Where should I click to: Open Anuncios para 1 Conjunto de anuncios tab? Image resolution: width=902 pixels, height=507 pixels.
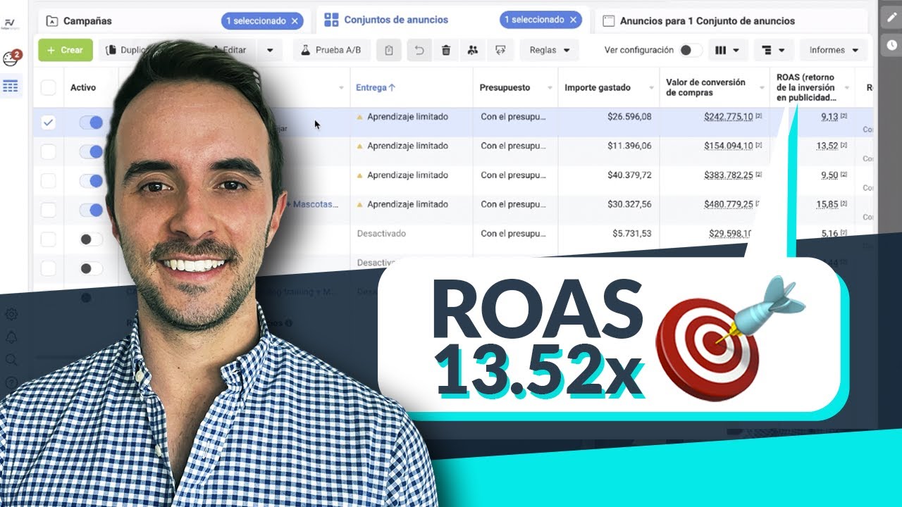pyautogui.click(x=708, y=21)
